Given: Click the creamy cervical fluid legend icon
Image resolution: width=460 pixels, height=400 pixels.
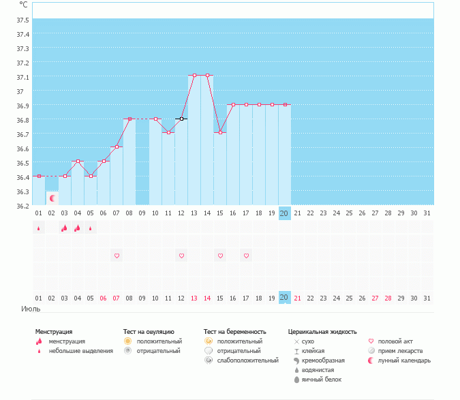Looking at the screenshot, I should coord(296,360).
